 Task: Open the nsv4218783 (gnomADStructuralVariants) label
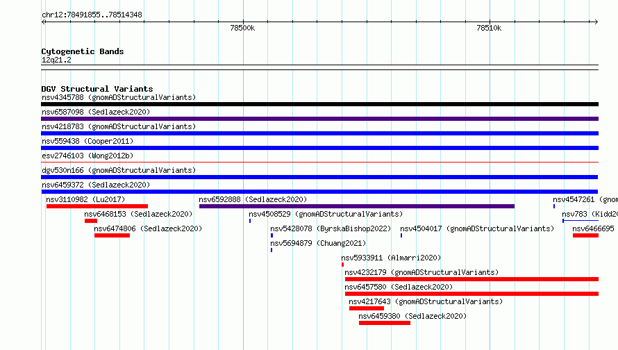pyautogui.click(x=119, y=126)
